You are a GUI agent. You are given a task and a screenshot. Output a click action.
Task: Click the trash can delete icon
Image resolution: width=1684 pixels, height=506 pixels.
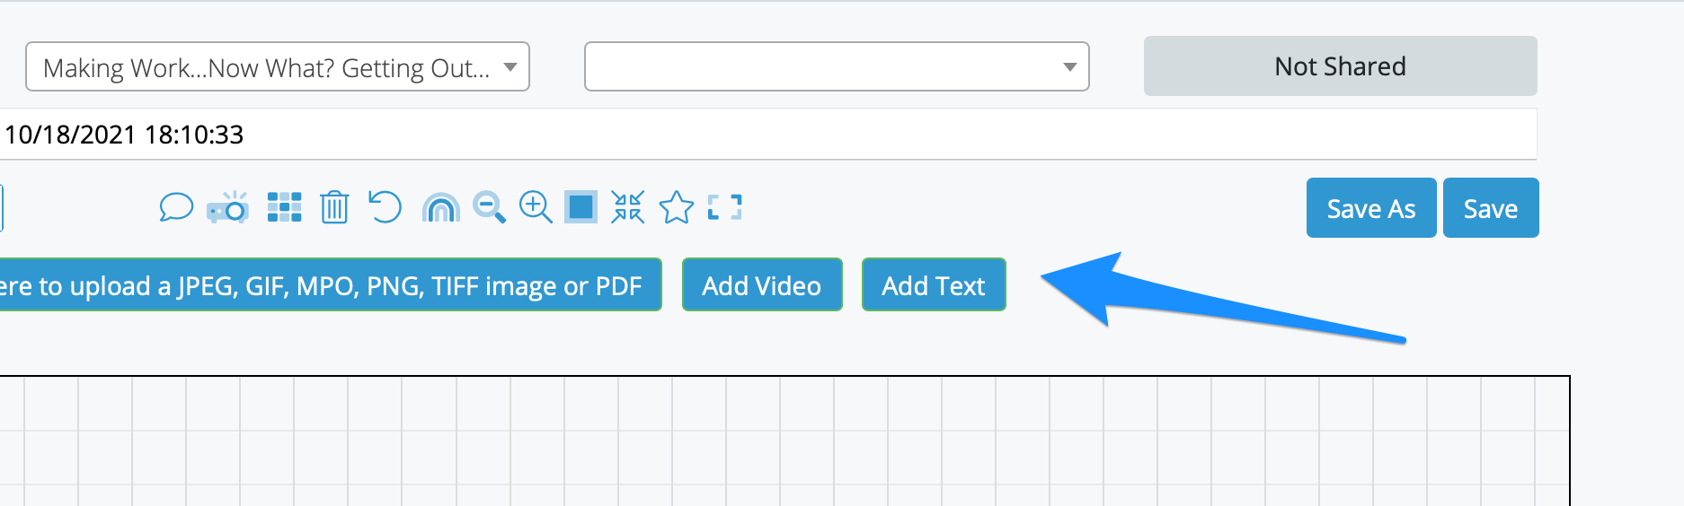tap(334, 207)
